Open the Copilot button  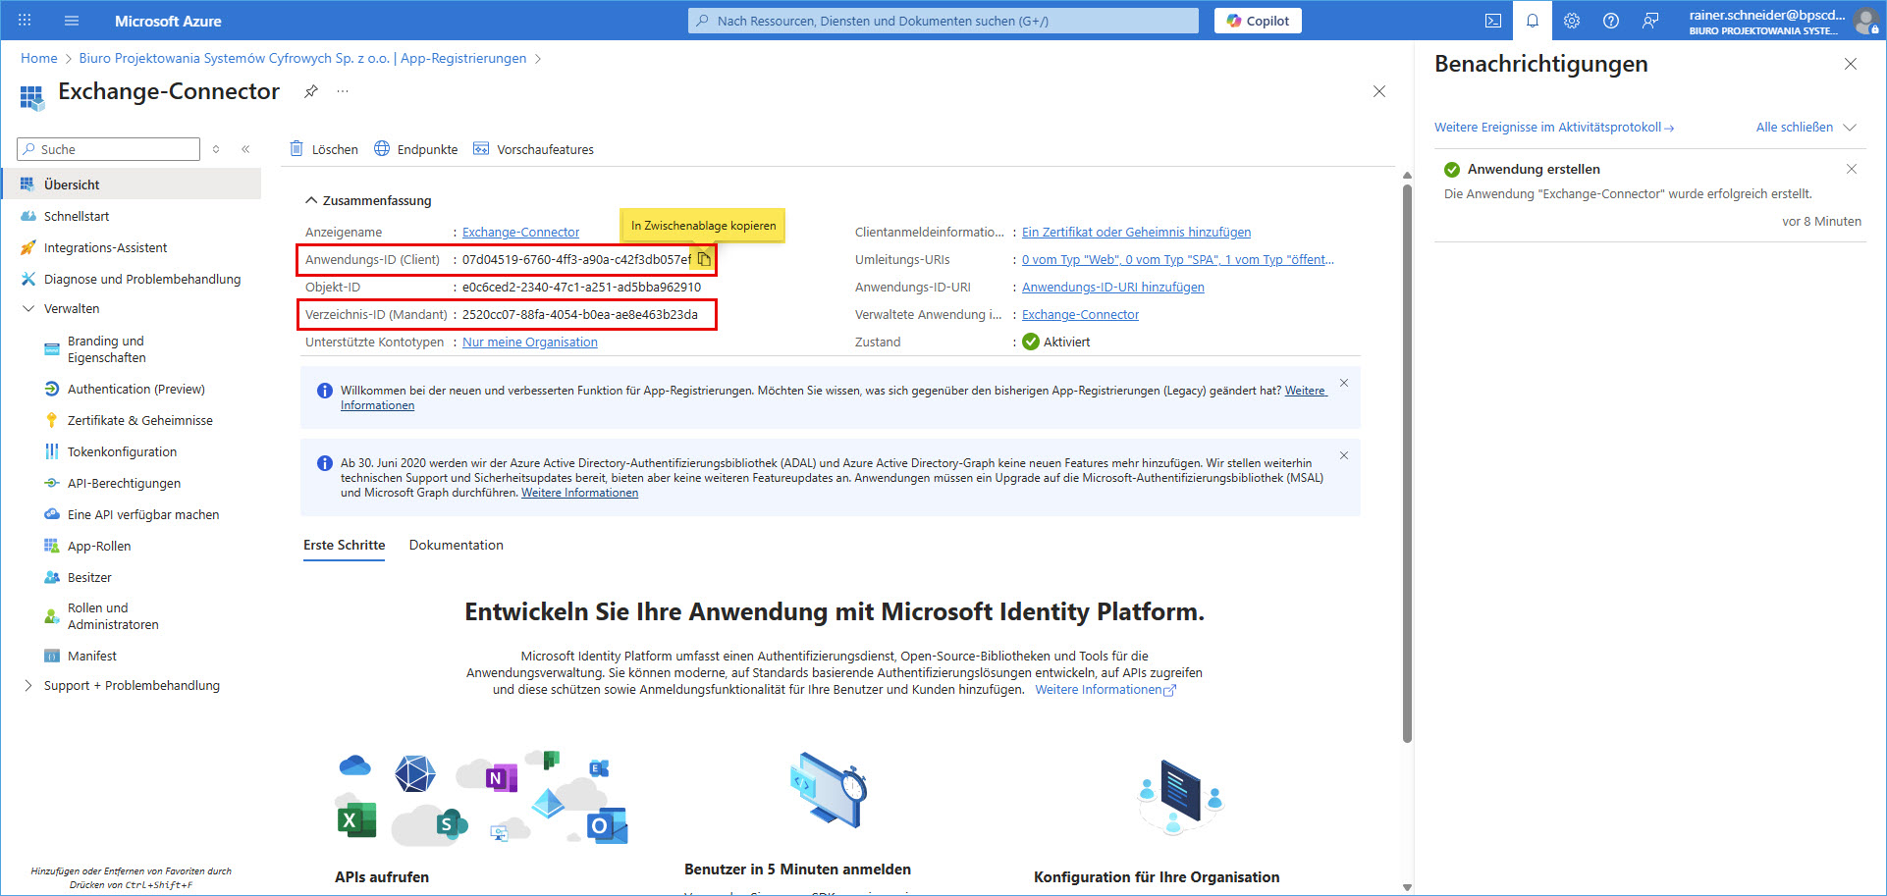(1258, 21)
